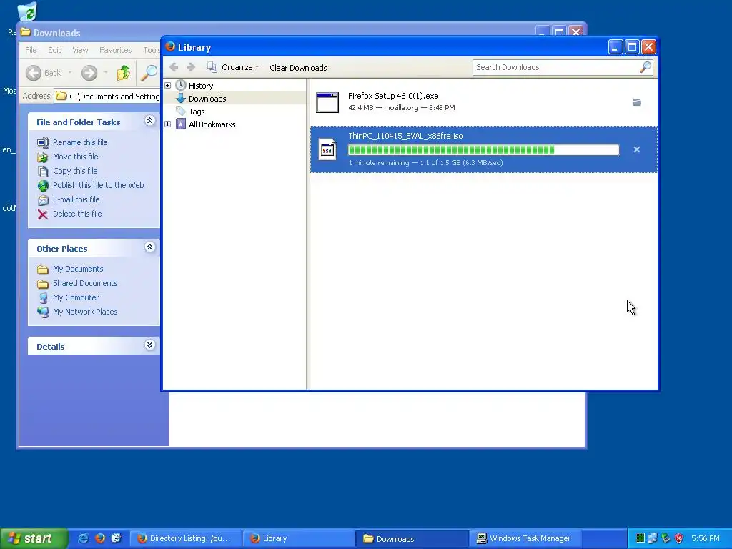Open My Network Places link
The image size is (732, 549).
click(x=85, y=312)
